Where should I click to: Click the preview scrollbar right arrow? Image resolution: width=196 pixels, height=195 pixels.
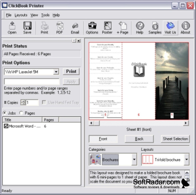pyautogui.click(x=186, y=123)
